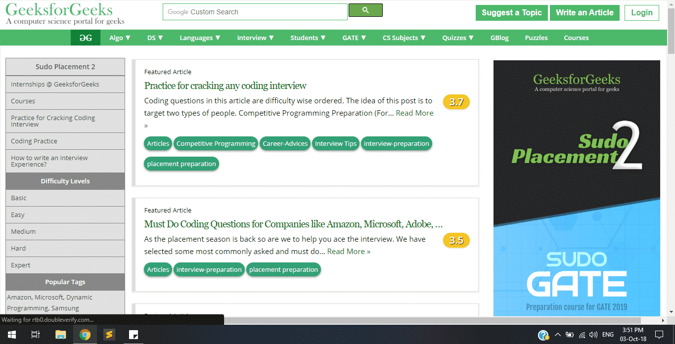Click Read More on the first article

[414, 113]
